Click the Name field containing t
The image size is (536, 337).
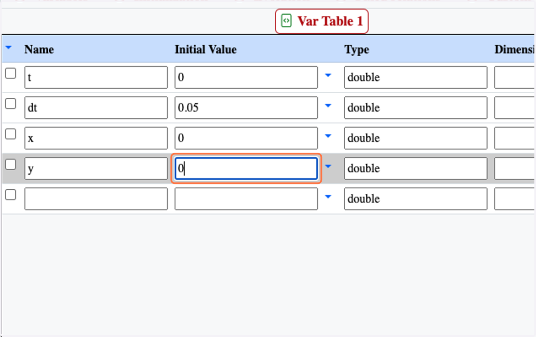[x=96, y=78]
